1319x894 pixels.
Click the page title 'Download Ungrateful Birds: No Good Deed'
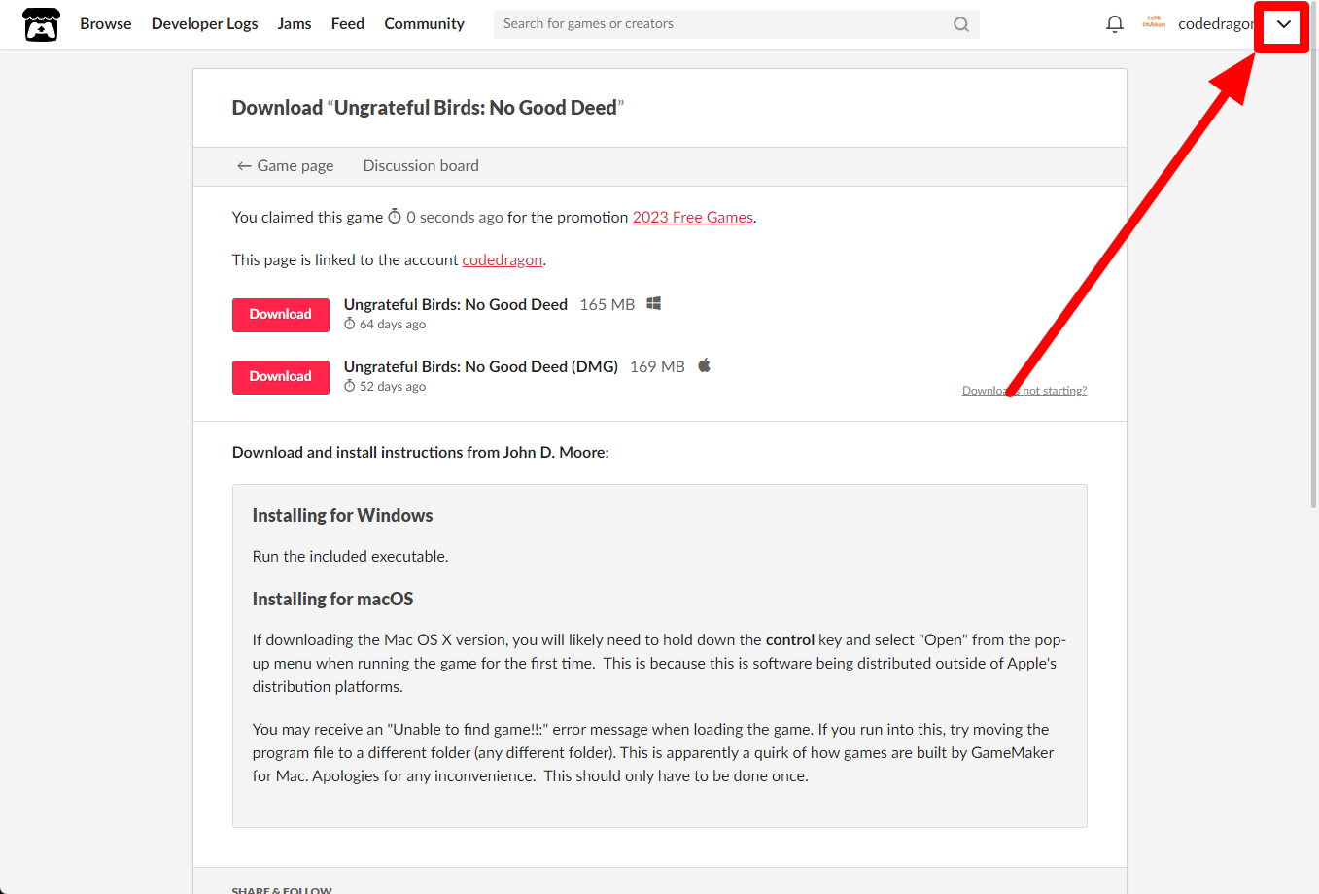428,108
